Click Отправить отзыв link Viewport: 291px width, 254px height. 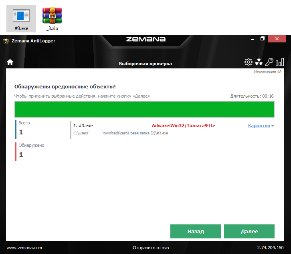[151, 248]
